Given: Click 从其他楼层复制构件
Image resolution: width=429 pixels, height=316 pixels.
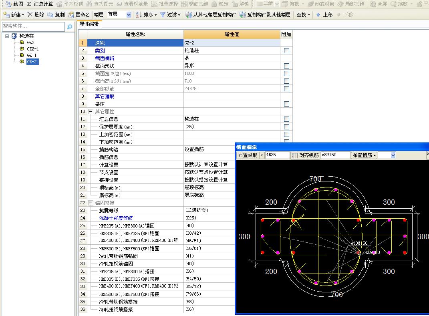Looking at the screenshot, I should [211, 14].
